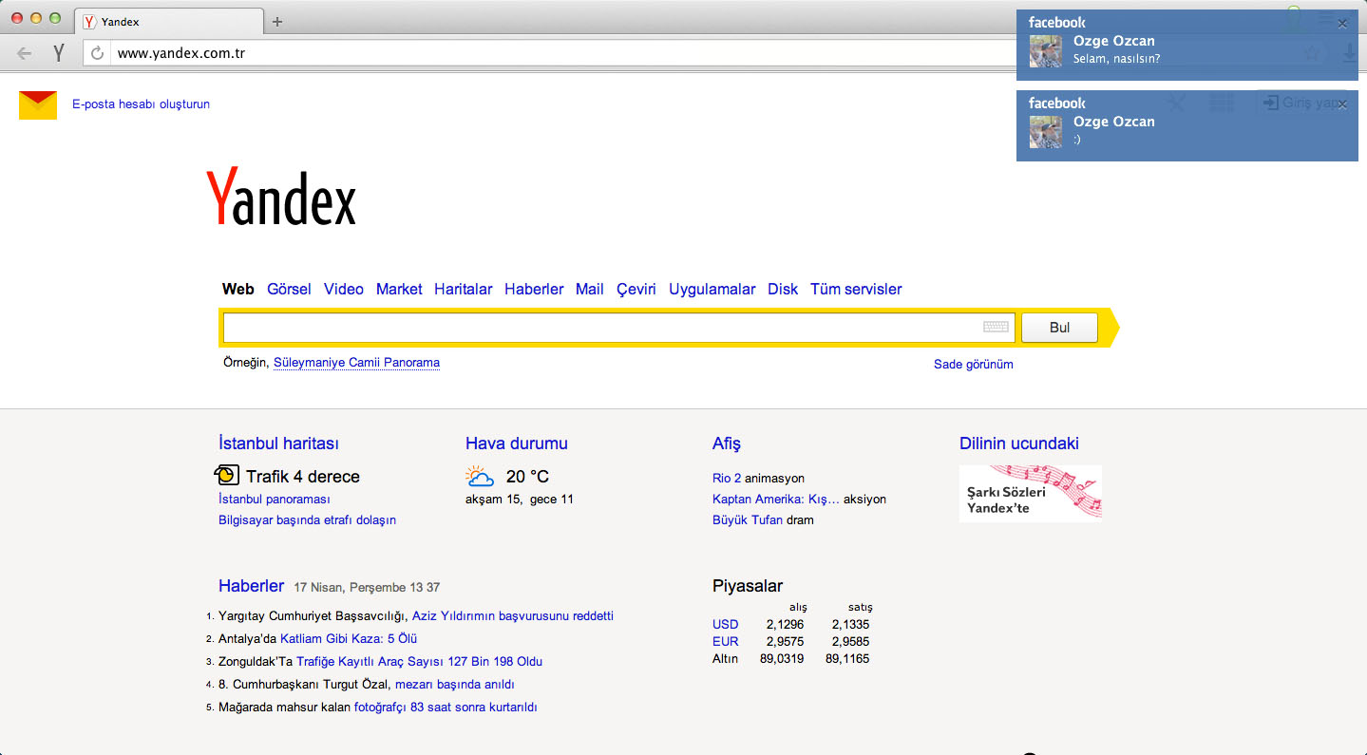
Task: Open a new tab with the plus button
Action: click(x=277, y=22)
